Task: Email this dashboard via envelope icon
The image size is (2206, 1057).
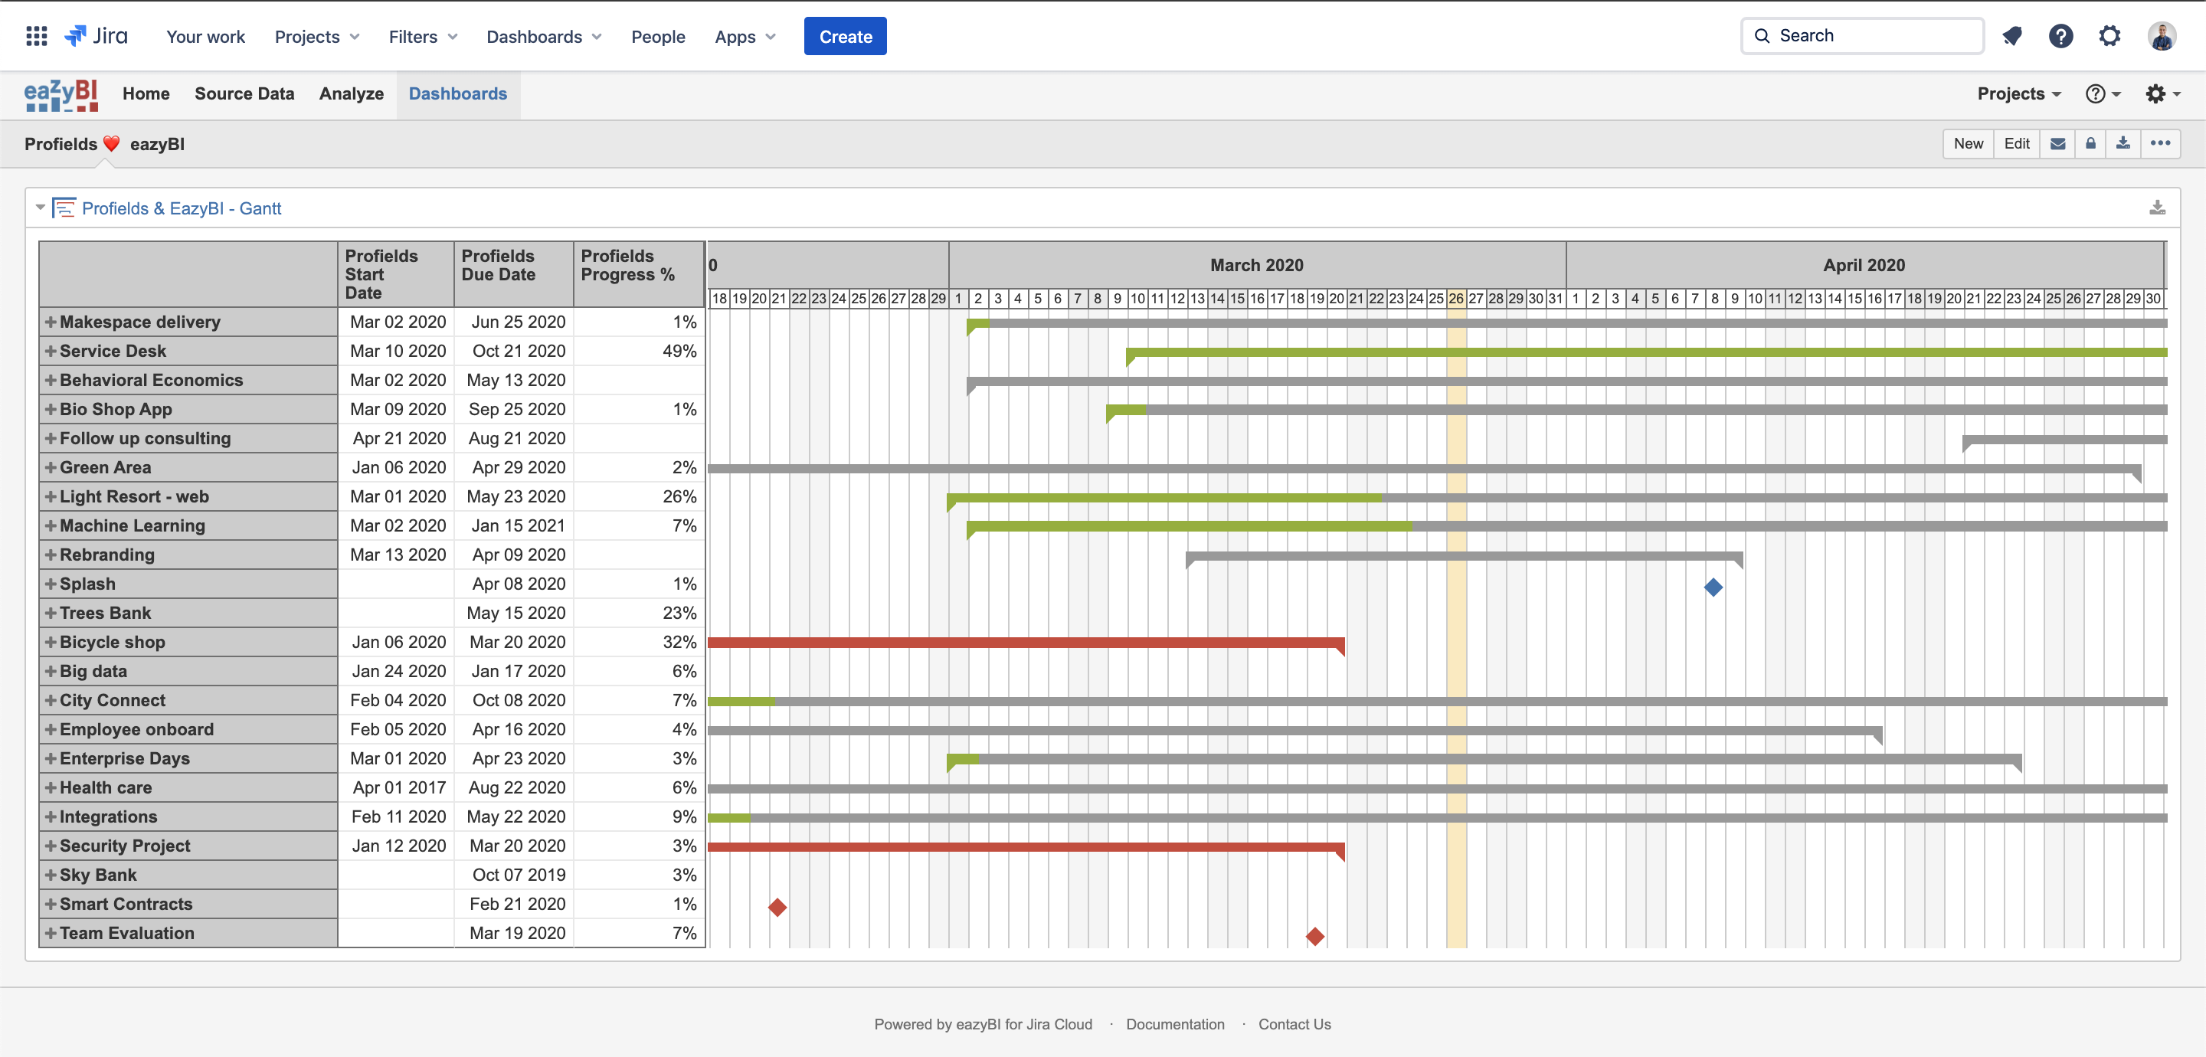Action: [x=2057, y=143]
